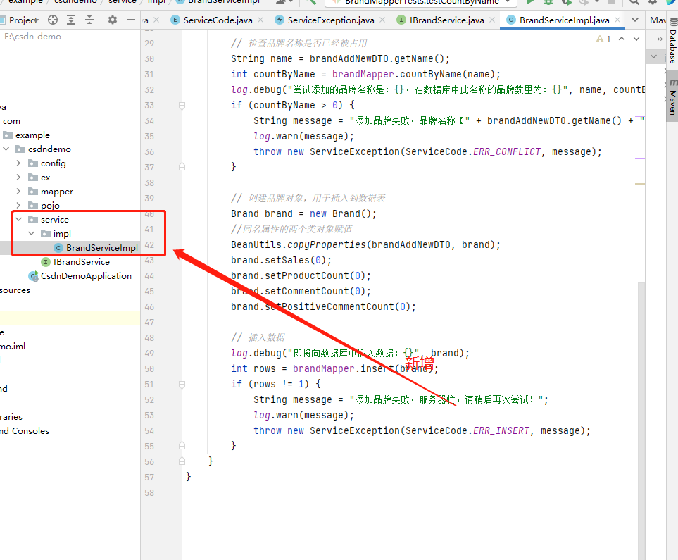Collapse the csdndemo package
The height and width of the screenshot is (560, 678).
click(x=6, y=149)
